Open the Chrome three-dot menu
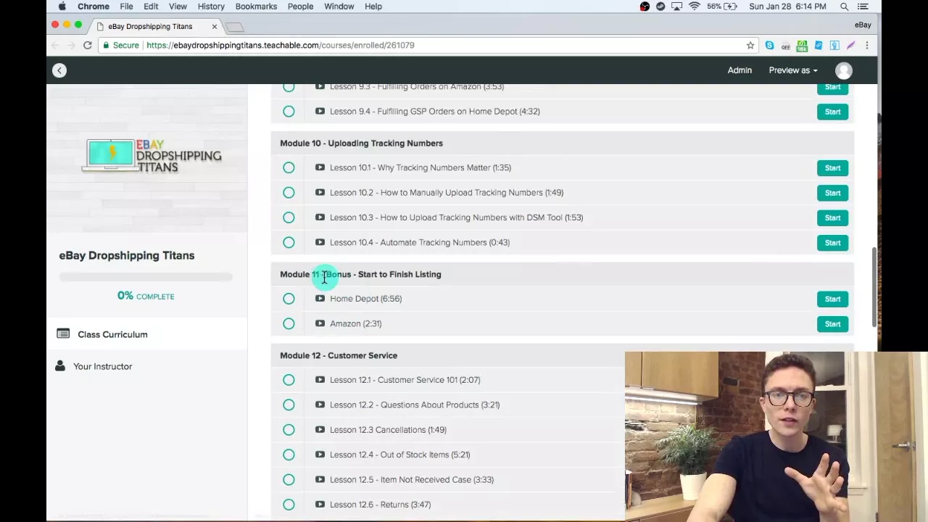 tap(866, 45)
